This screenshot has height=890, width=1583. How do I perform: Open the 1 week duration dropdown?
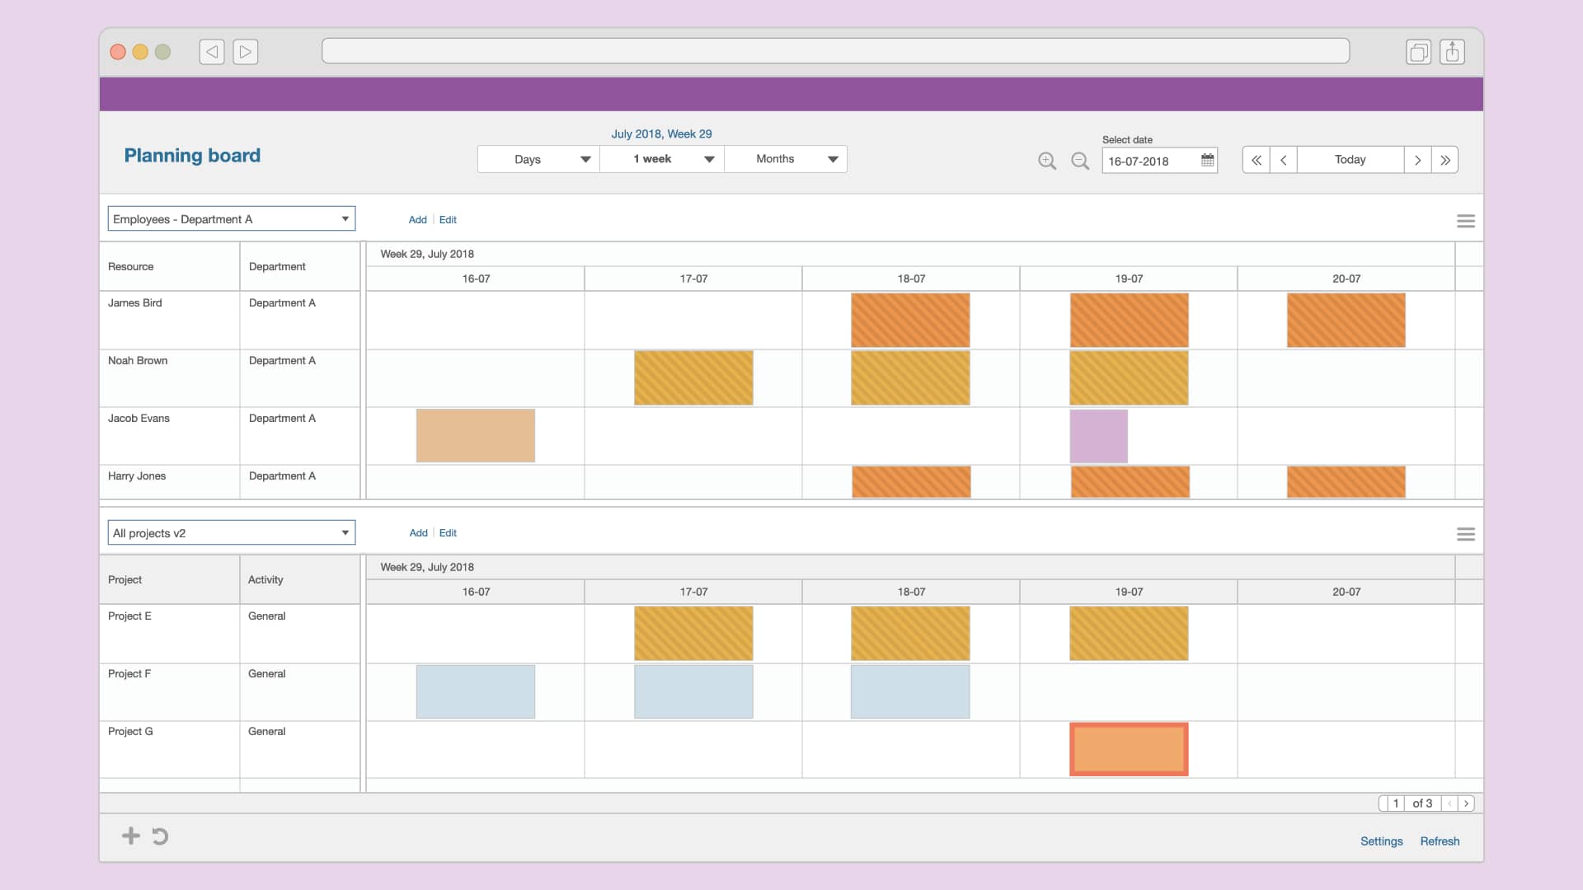(661, 158)
